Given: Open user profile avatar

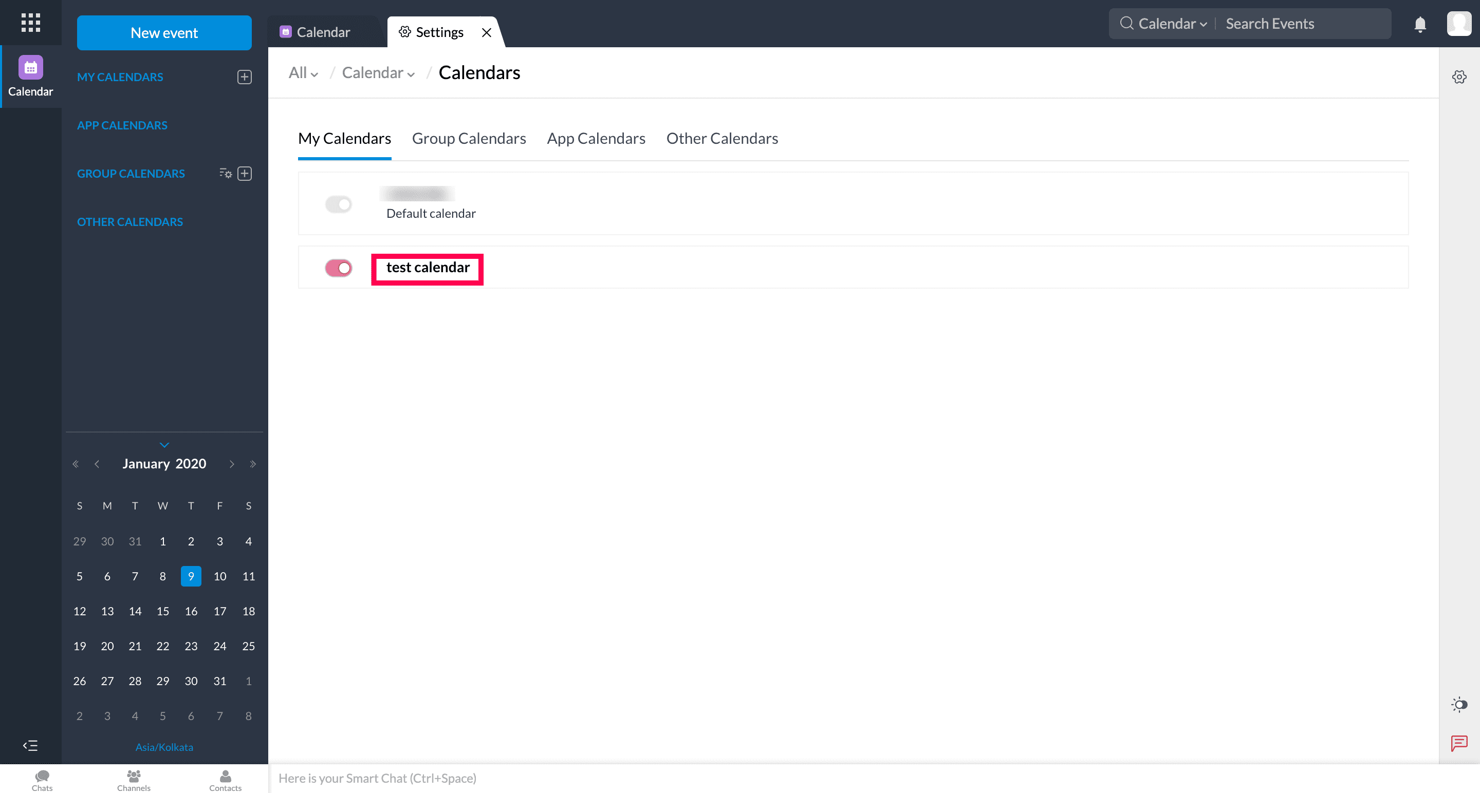Looking at the screenshot, I should pyautogui.click(x=1459, y=24).
